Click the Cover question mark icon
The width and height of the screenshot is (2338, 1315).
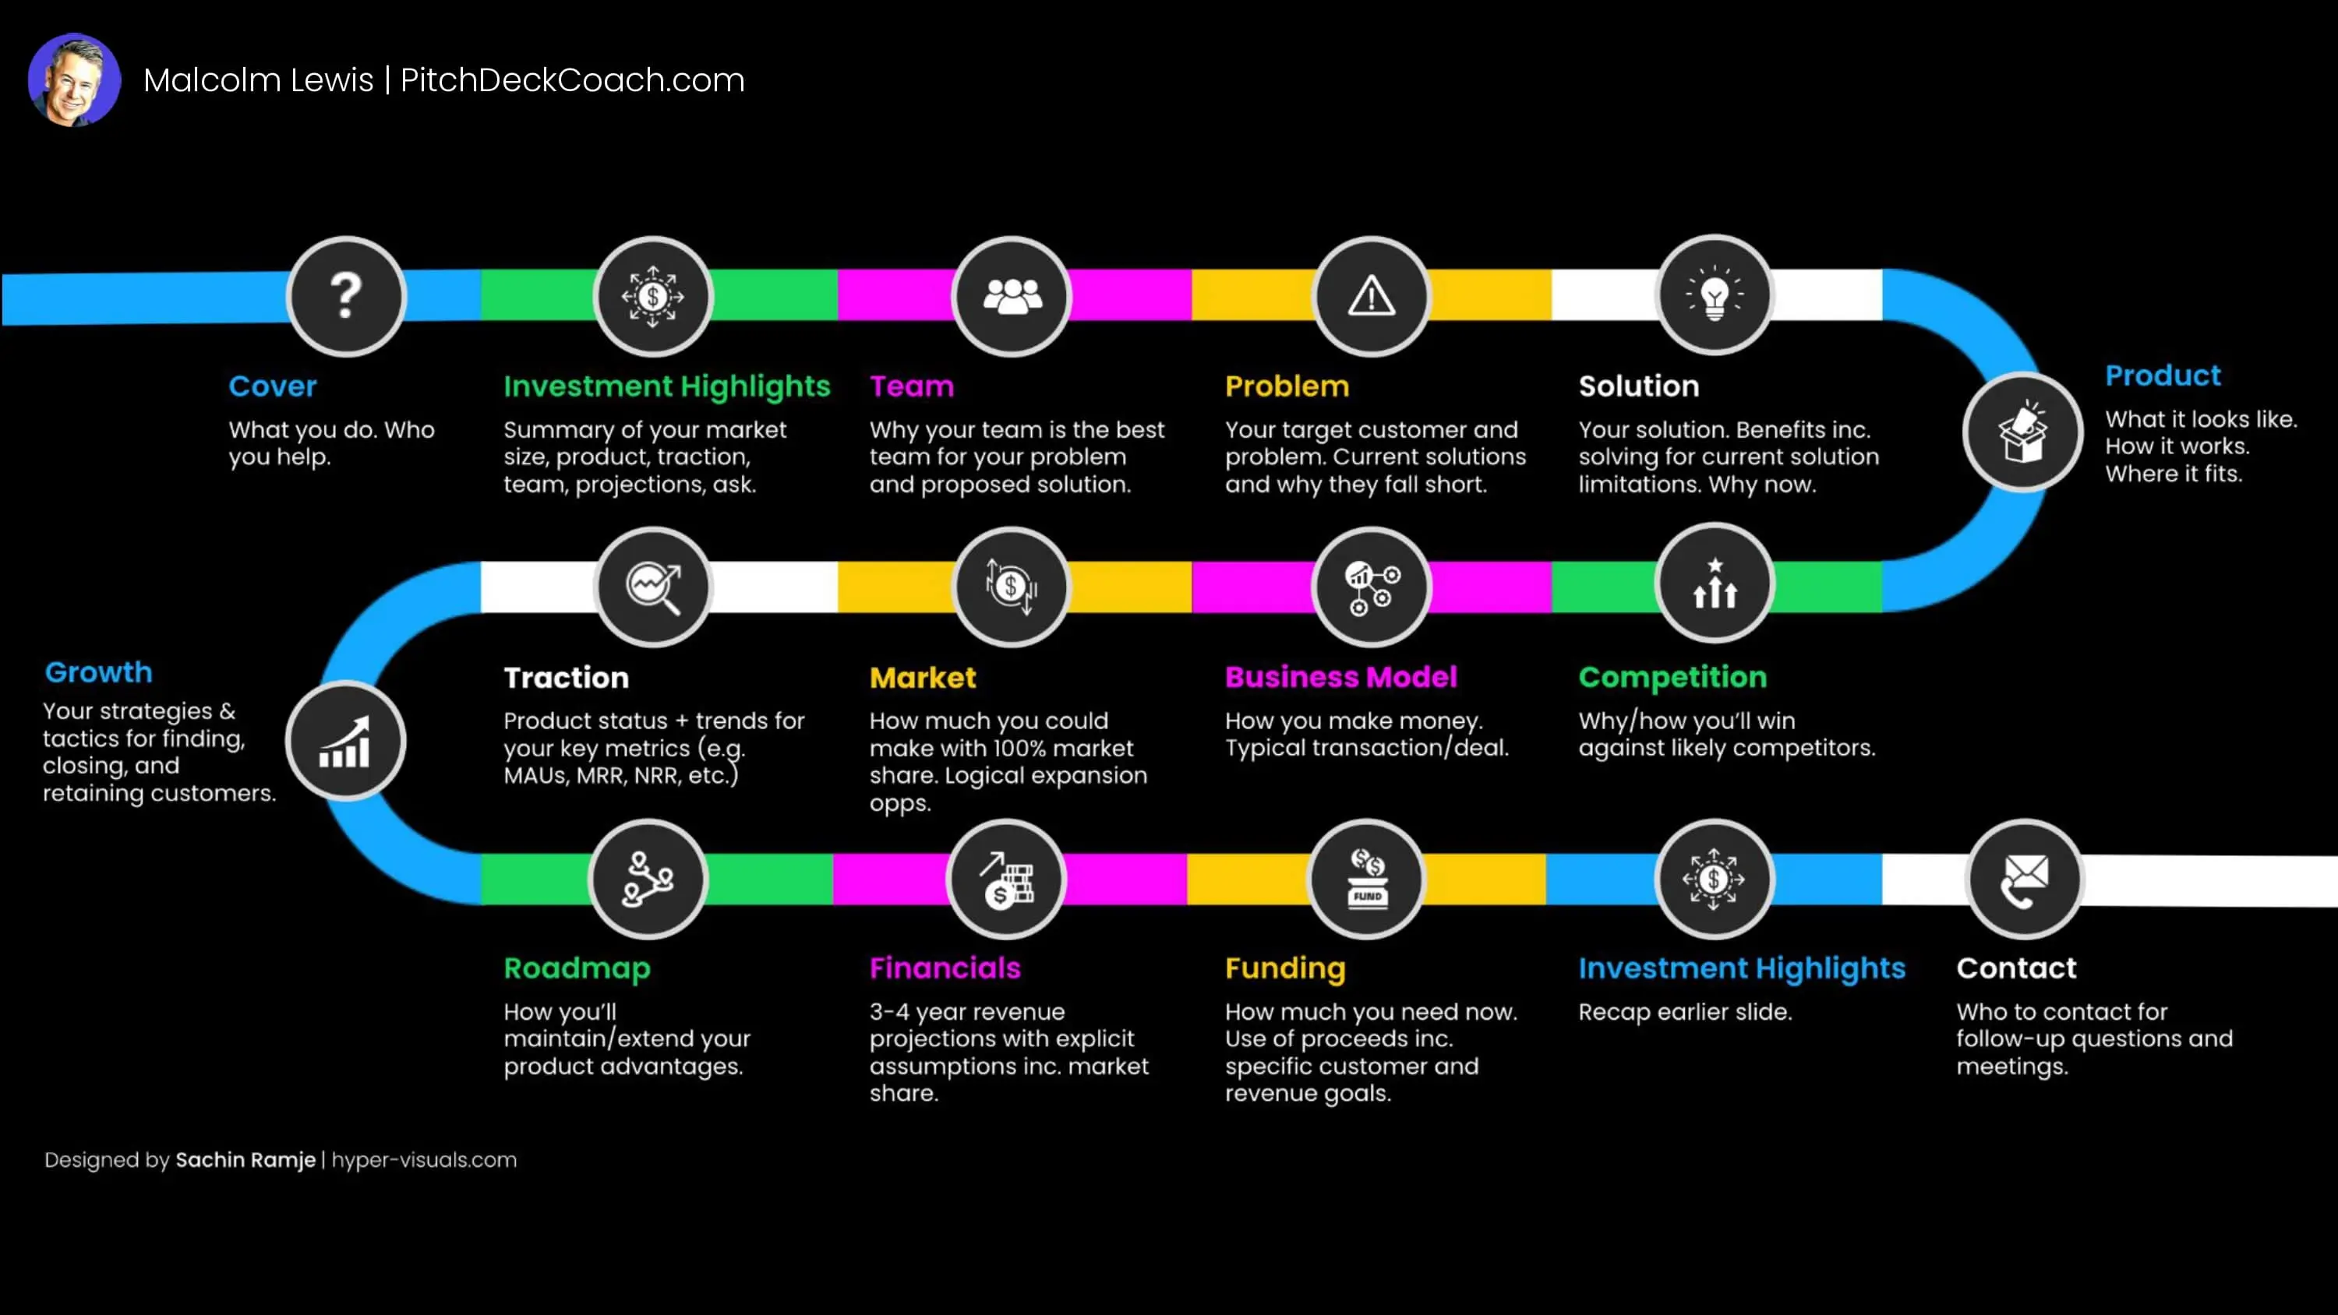[344, 294]
